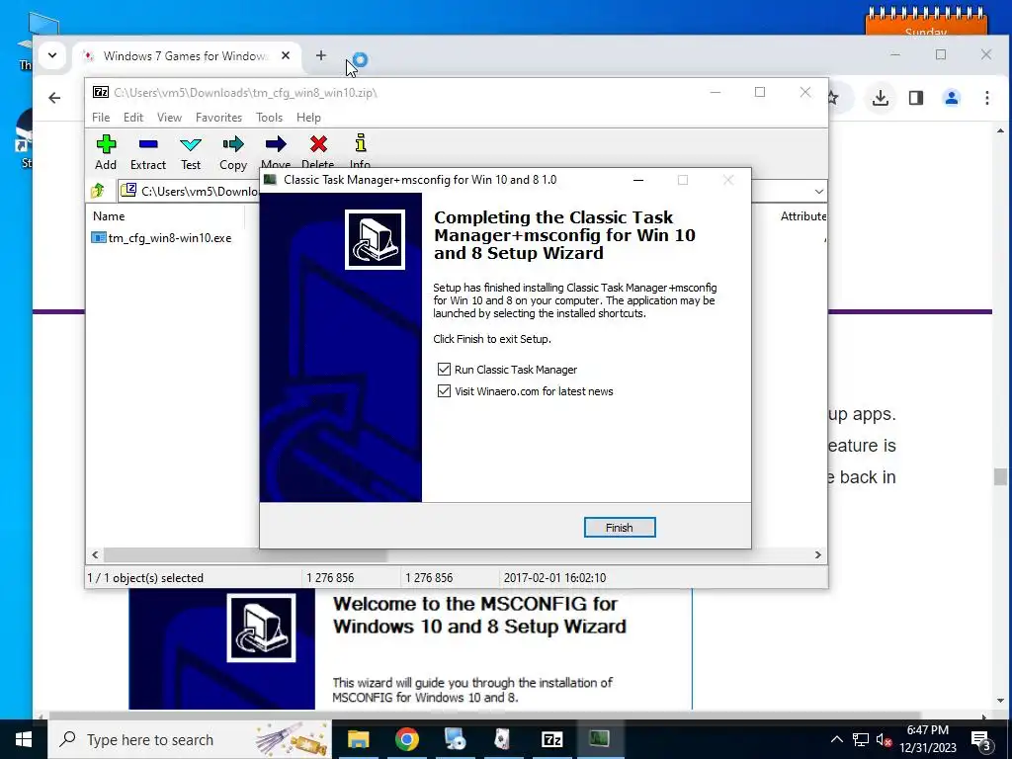The height and width of the screenshot is (759, 1012).
Task: Click the Copy toolbar icon in 7-Zip
Action: 233,152
